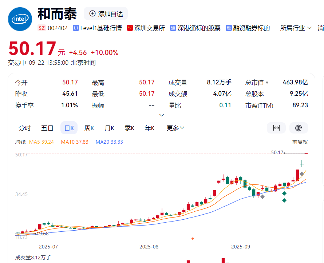This screenshot has height=263, width=324.
Task: Select the 日K chart period
Action: (69, 128)
